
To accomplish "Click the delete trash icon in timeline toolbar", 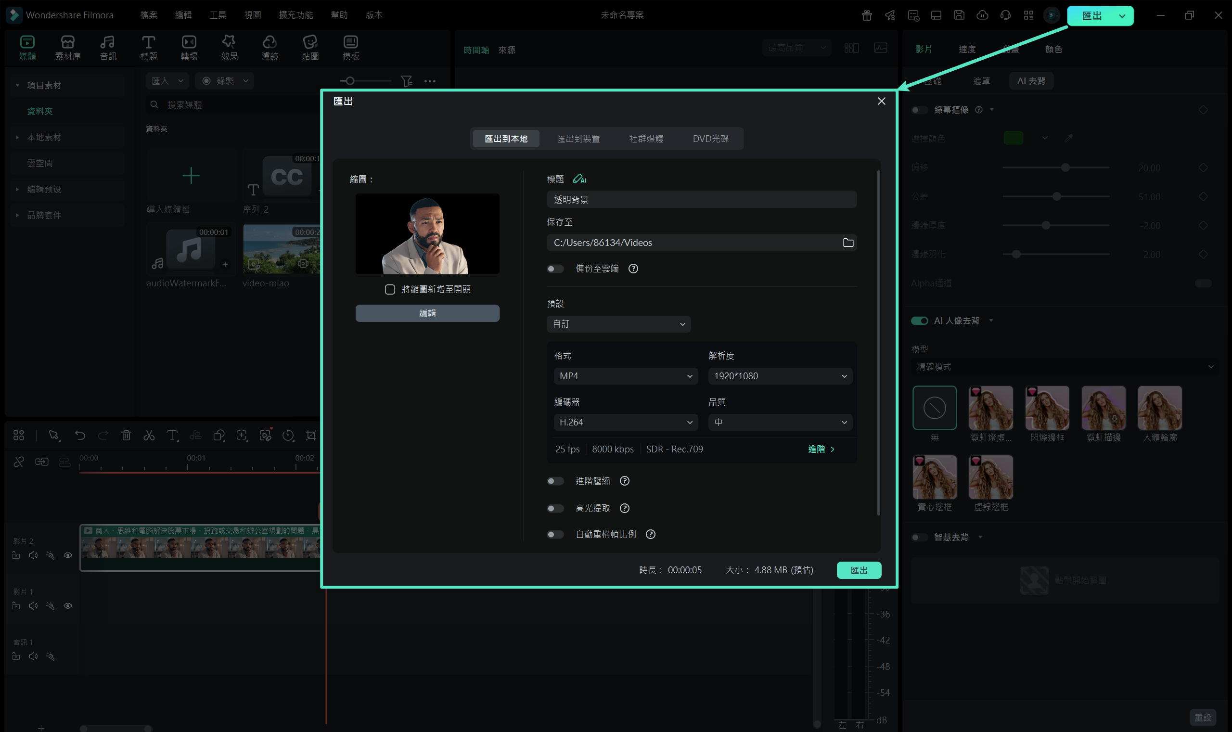I will 126,435.
